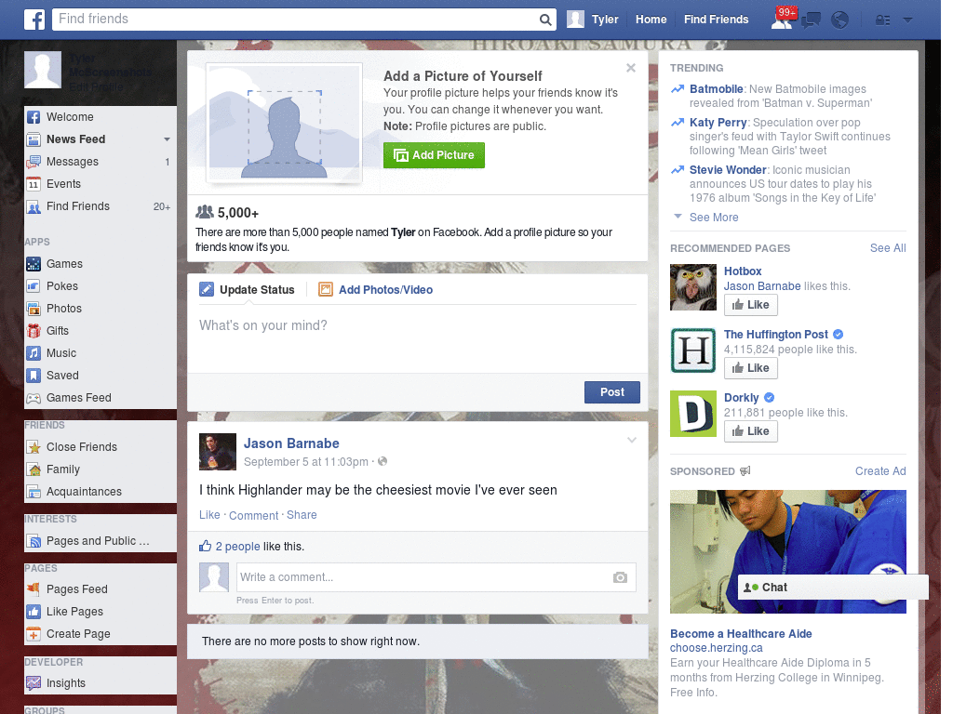
Task: Click the blue Post button
Action: (612, 392)
